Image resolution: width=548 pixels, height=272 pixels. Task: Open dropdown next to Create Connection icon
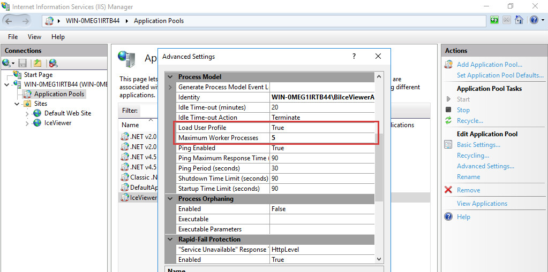tap(13, 64)
